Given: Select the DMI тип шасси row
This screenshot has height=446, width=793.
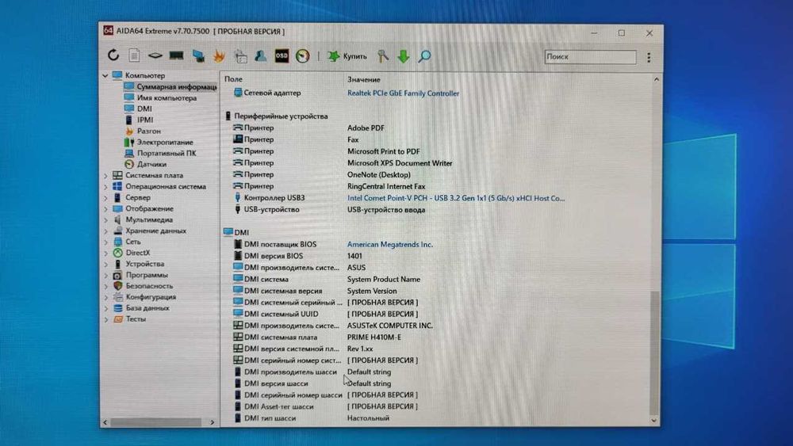Looking at the screenshot, I should [438, 418].
